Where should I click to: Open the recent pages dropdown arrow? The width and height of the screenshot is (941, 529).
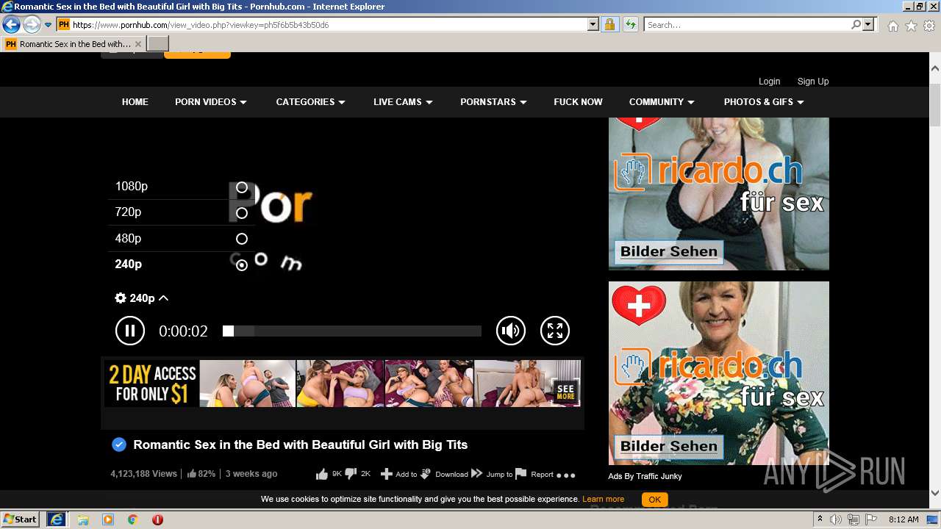[48, 25]
